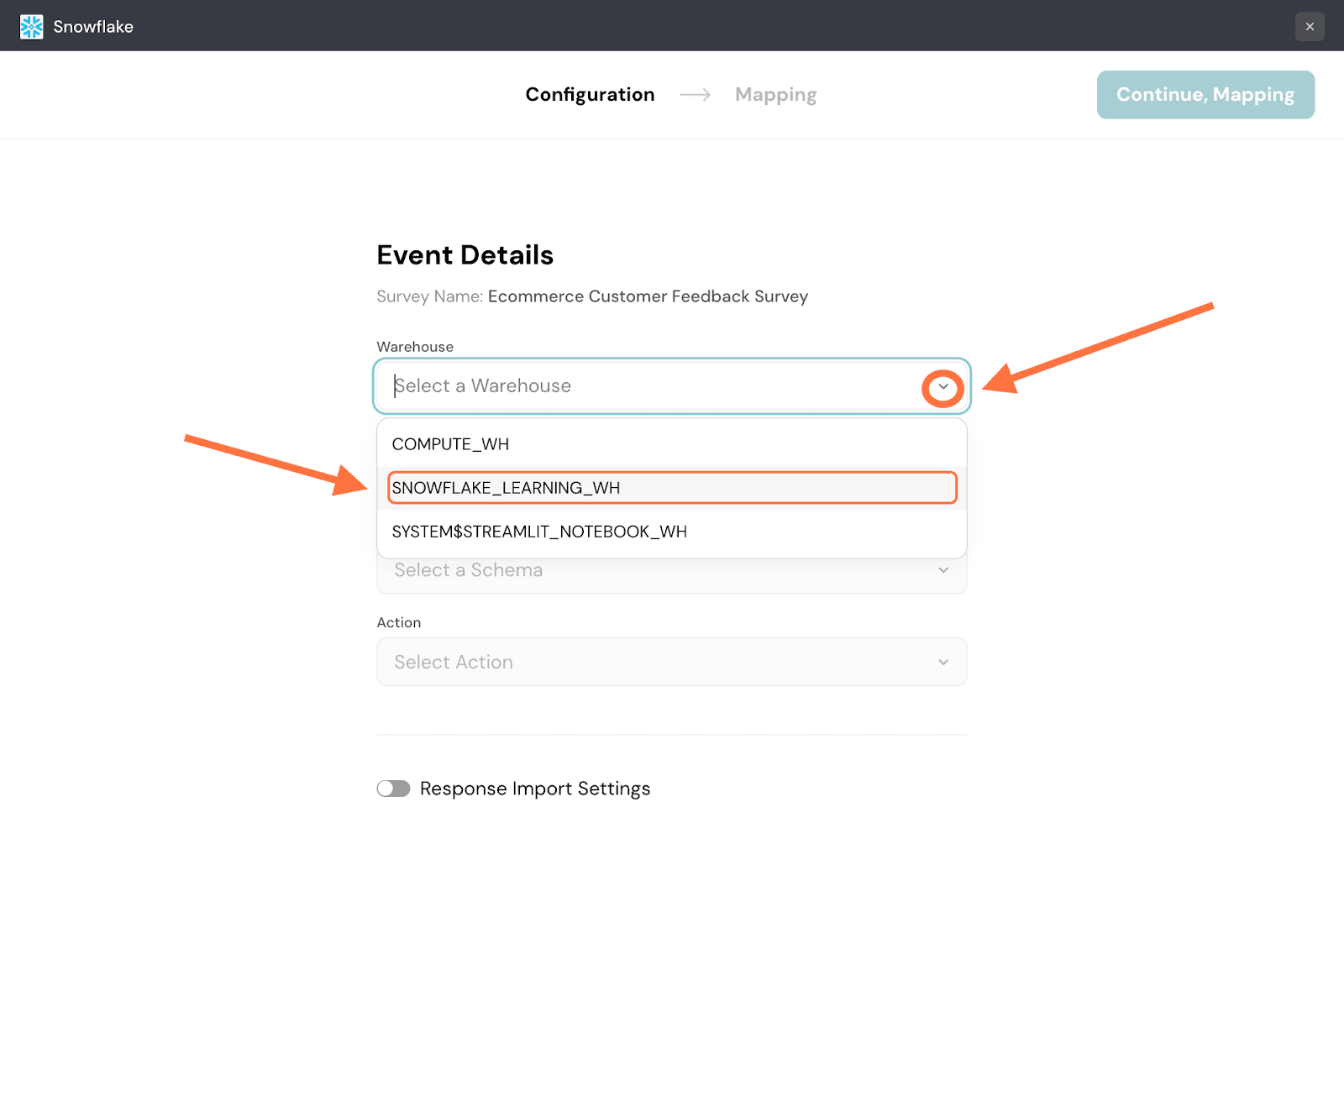The image size is (1344, 1111).
Task: Go to the Mapping step
Action: (775, 95)
